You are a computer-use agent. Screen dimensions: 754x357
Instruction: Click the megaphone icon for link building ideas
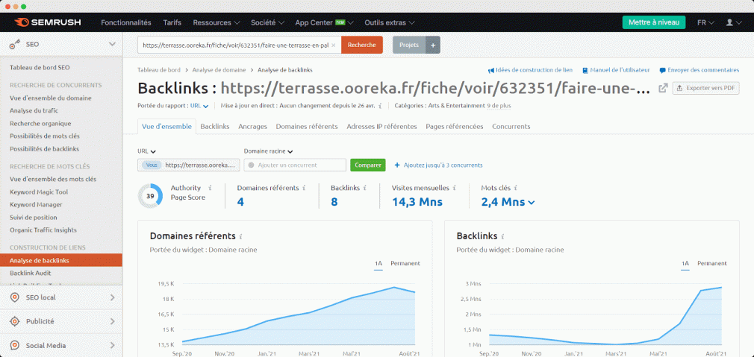[x=491, y=70]
